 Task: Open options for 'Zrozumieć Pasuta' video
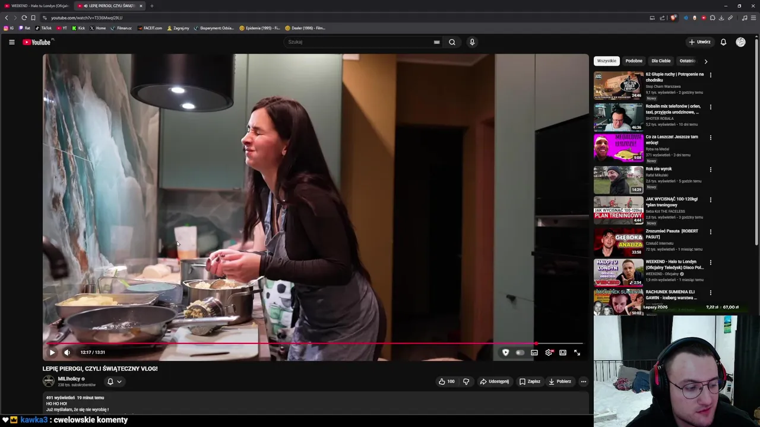(711, 232)
